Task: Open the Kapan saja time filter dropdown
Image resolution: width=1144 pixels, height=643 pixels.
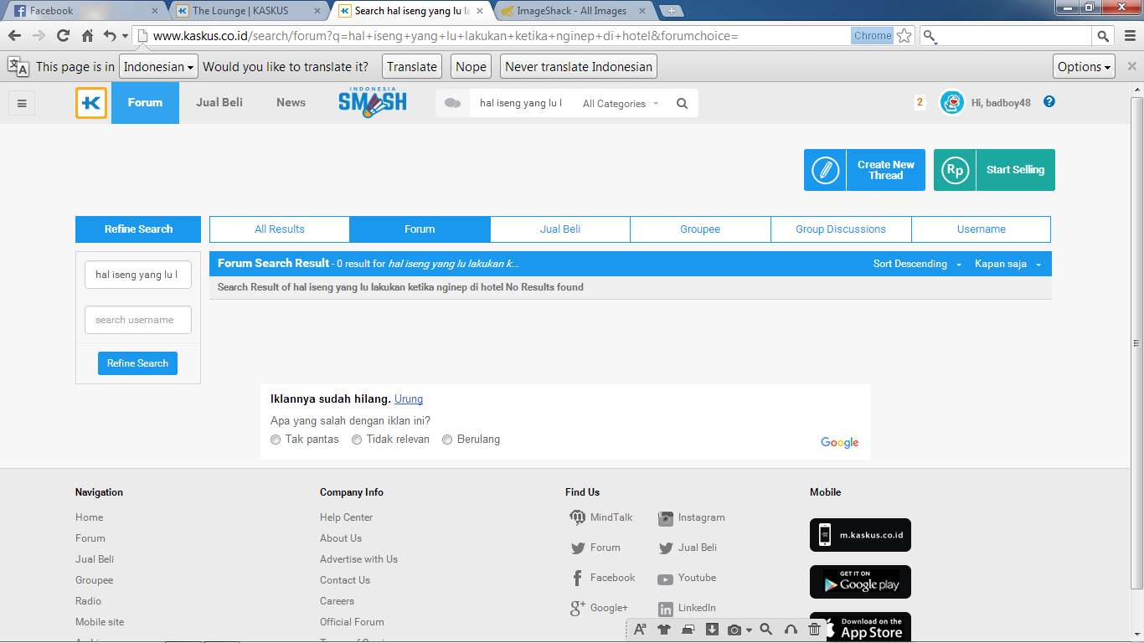Action: [x=1008, y=264]
